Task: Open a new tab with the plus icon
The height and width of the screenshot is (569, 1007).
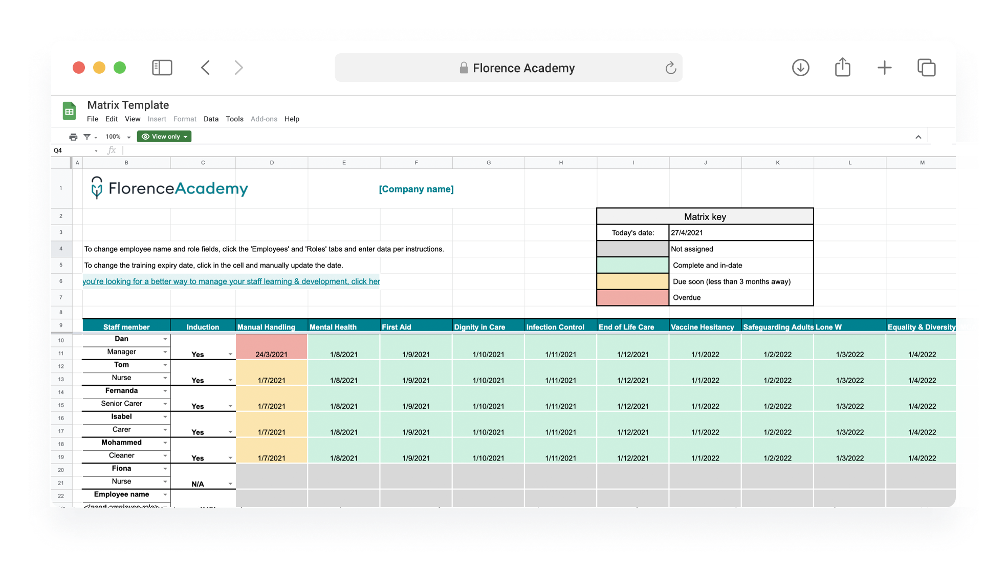Action: (884, 67)
